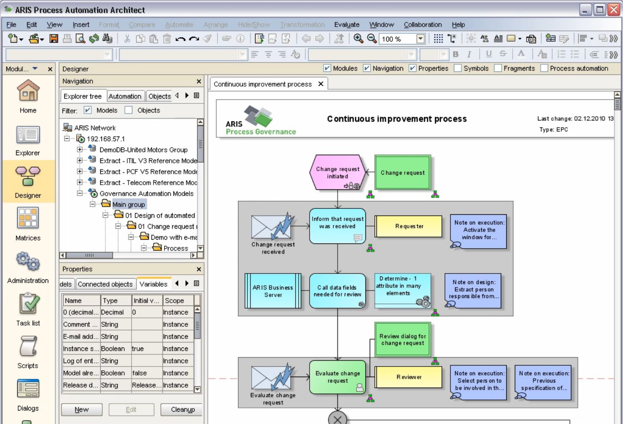The height and width of the screenshot is (424, 623).
Task: Close the Navigation panel with X
Action: point(199,81)
